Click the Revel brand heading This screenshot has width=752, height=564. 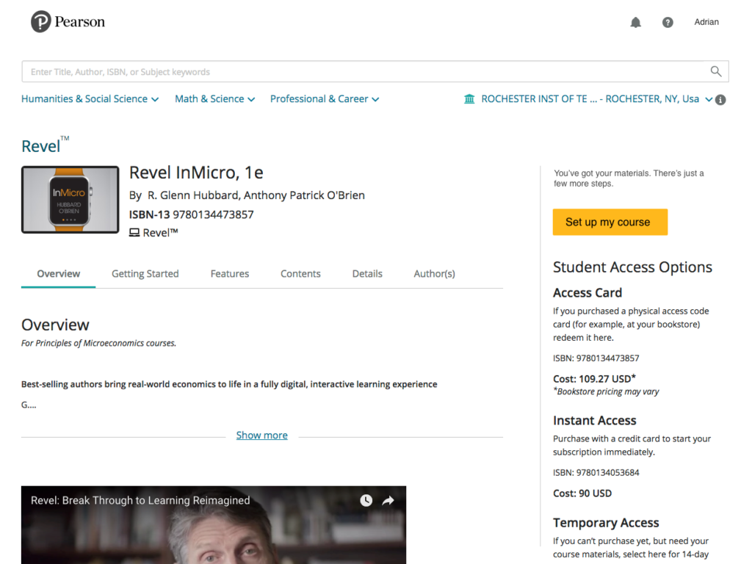click(45, 145)
